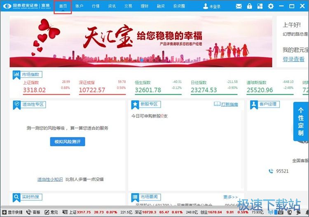Viewport: 309px width, 217px height.
Task: Click the 实时热搜 search icon
Action: click(x=16, y=197)
